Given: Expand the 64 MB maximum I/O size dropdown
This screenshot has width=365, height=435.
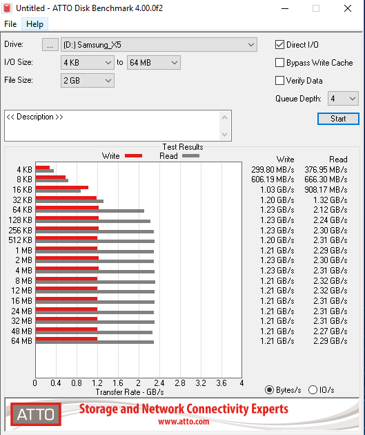Looking at the screenshot, I should [x=154, y=63].
